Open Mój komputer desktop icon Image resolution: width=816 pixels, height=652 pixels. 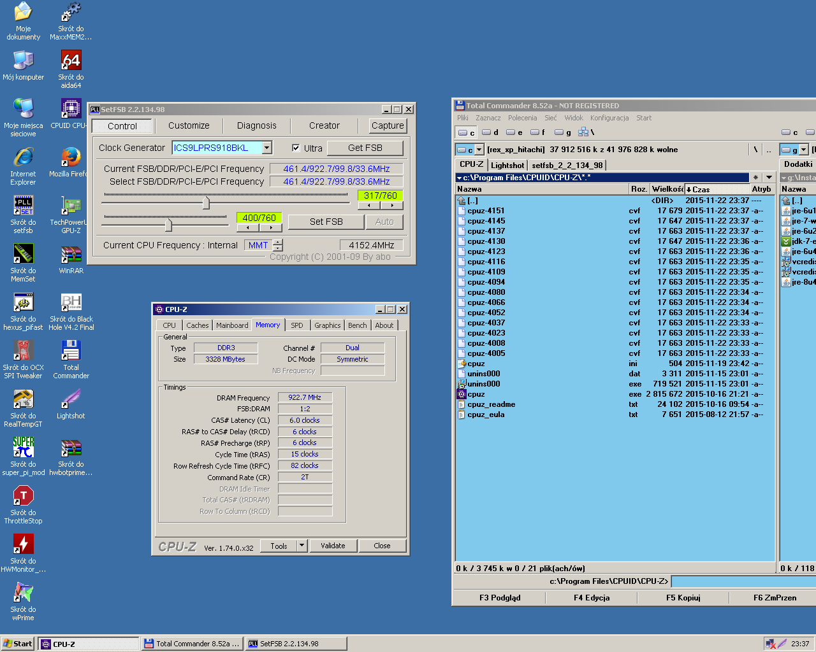point(23,66)
